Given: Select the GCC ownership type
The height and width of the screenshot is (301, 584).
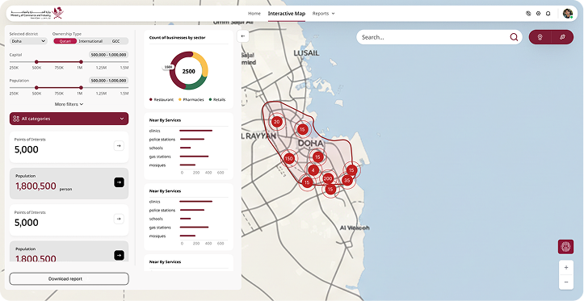Looking at the screenshot, I should 116,41.
